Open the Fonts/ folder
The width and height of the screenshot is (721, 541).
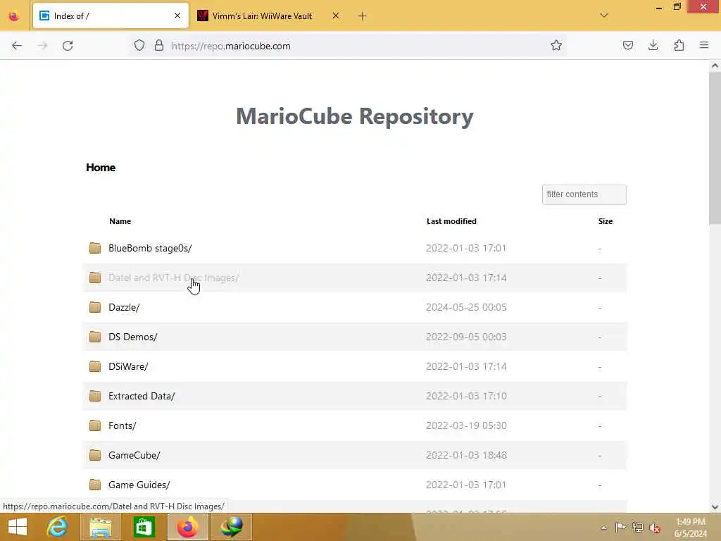coord(123,425)
